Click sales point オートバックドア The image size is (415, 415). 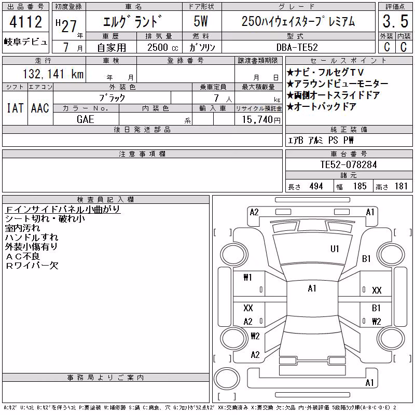322,106
